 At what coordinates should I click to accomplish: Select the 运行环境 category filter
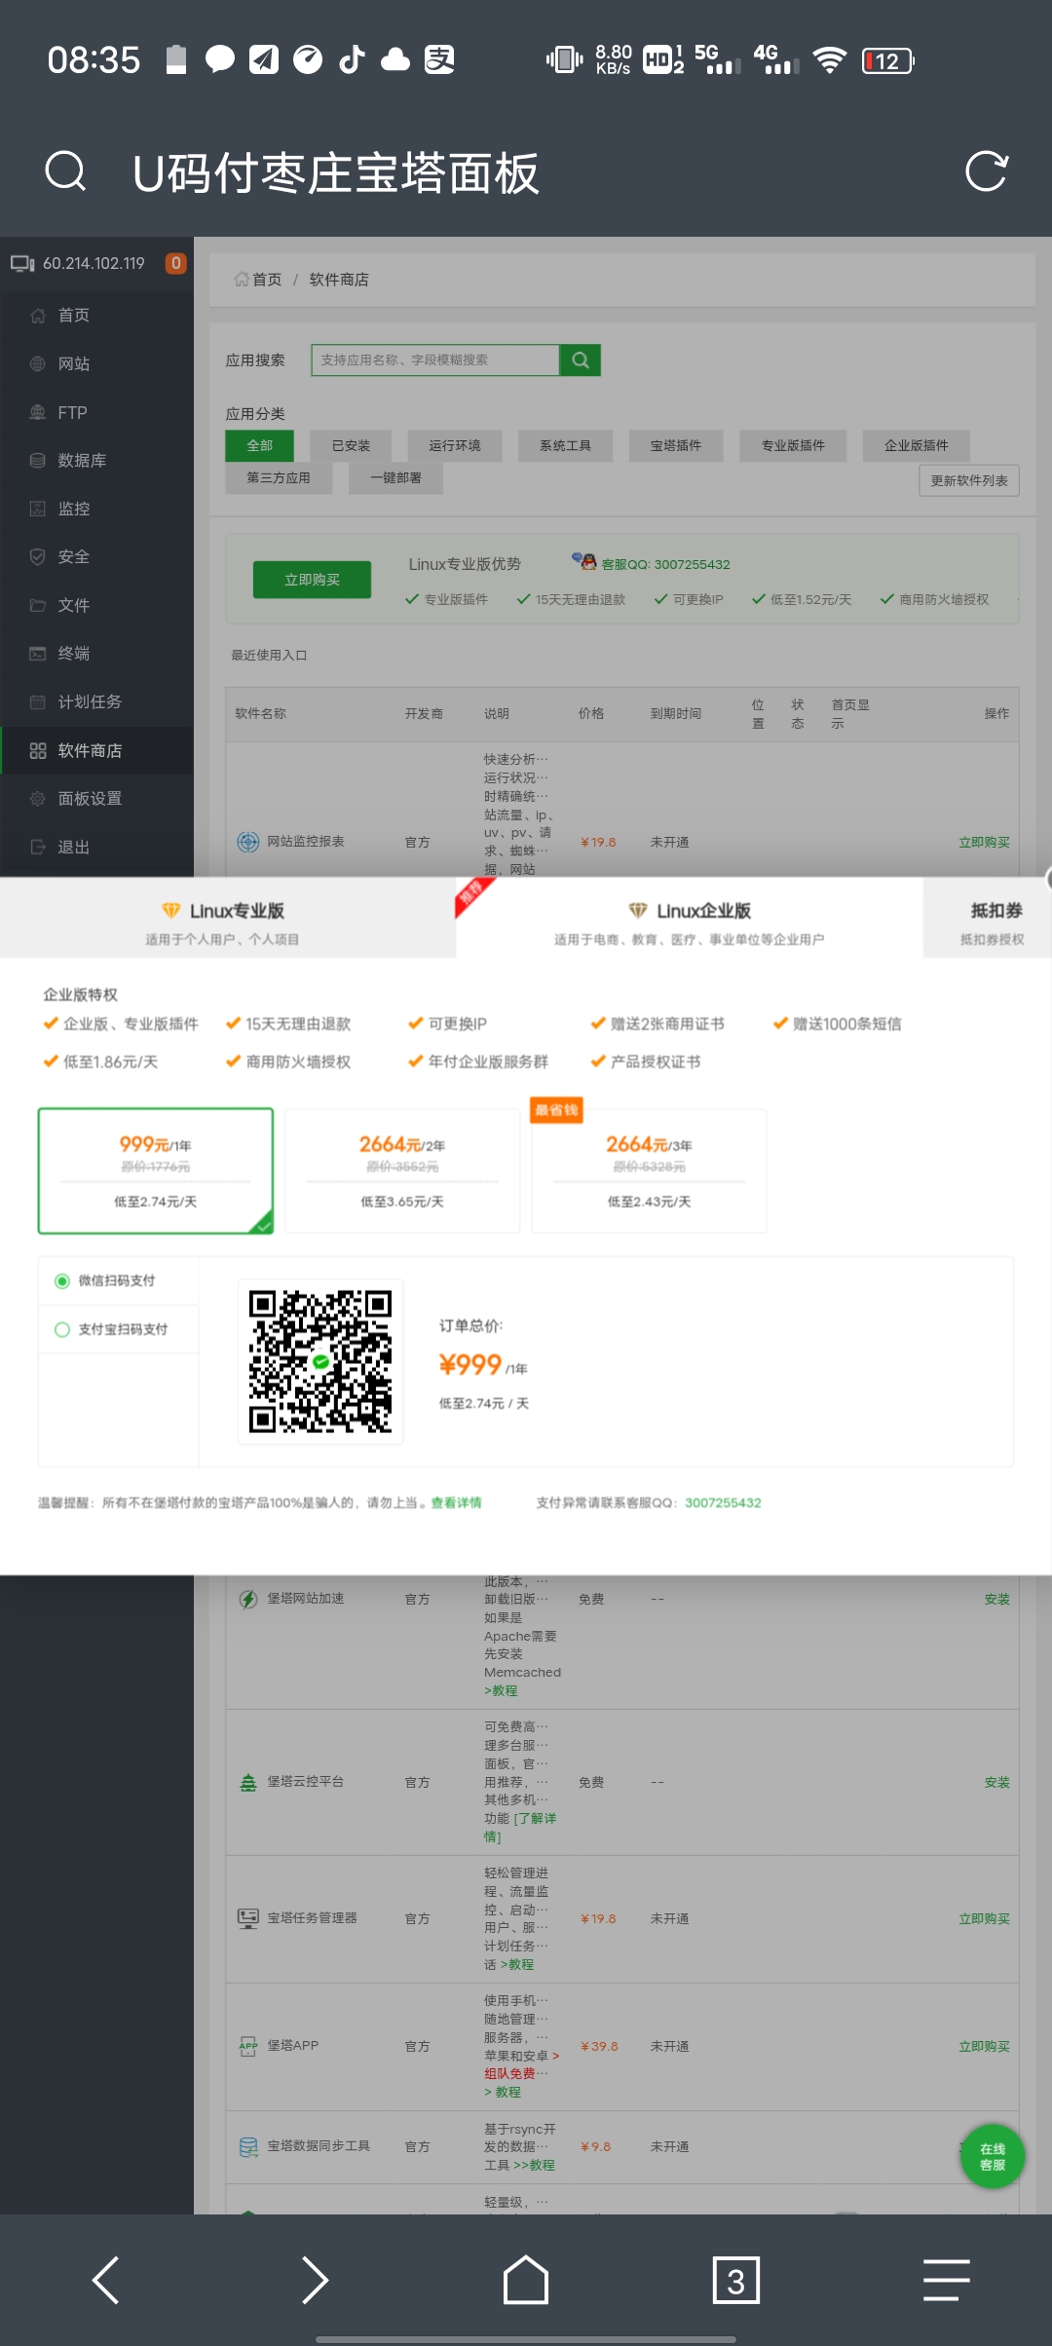point(455,445)
